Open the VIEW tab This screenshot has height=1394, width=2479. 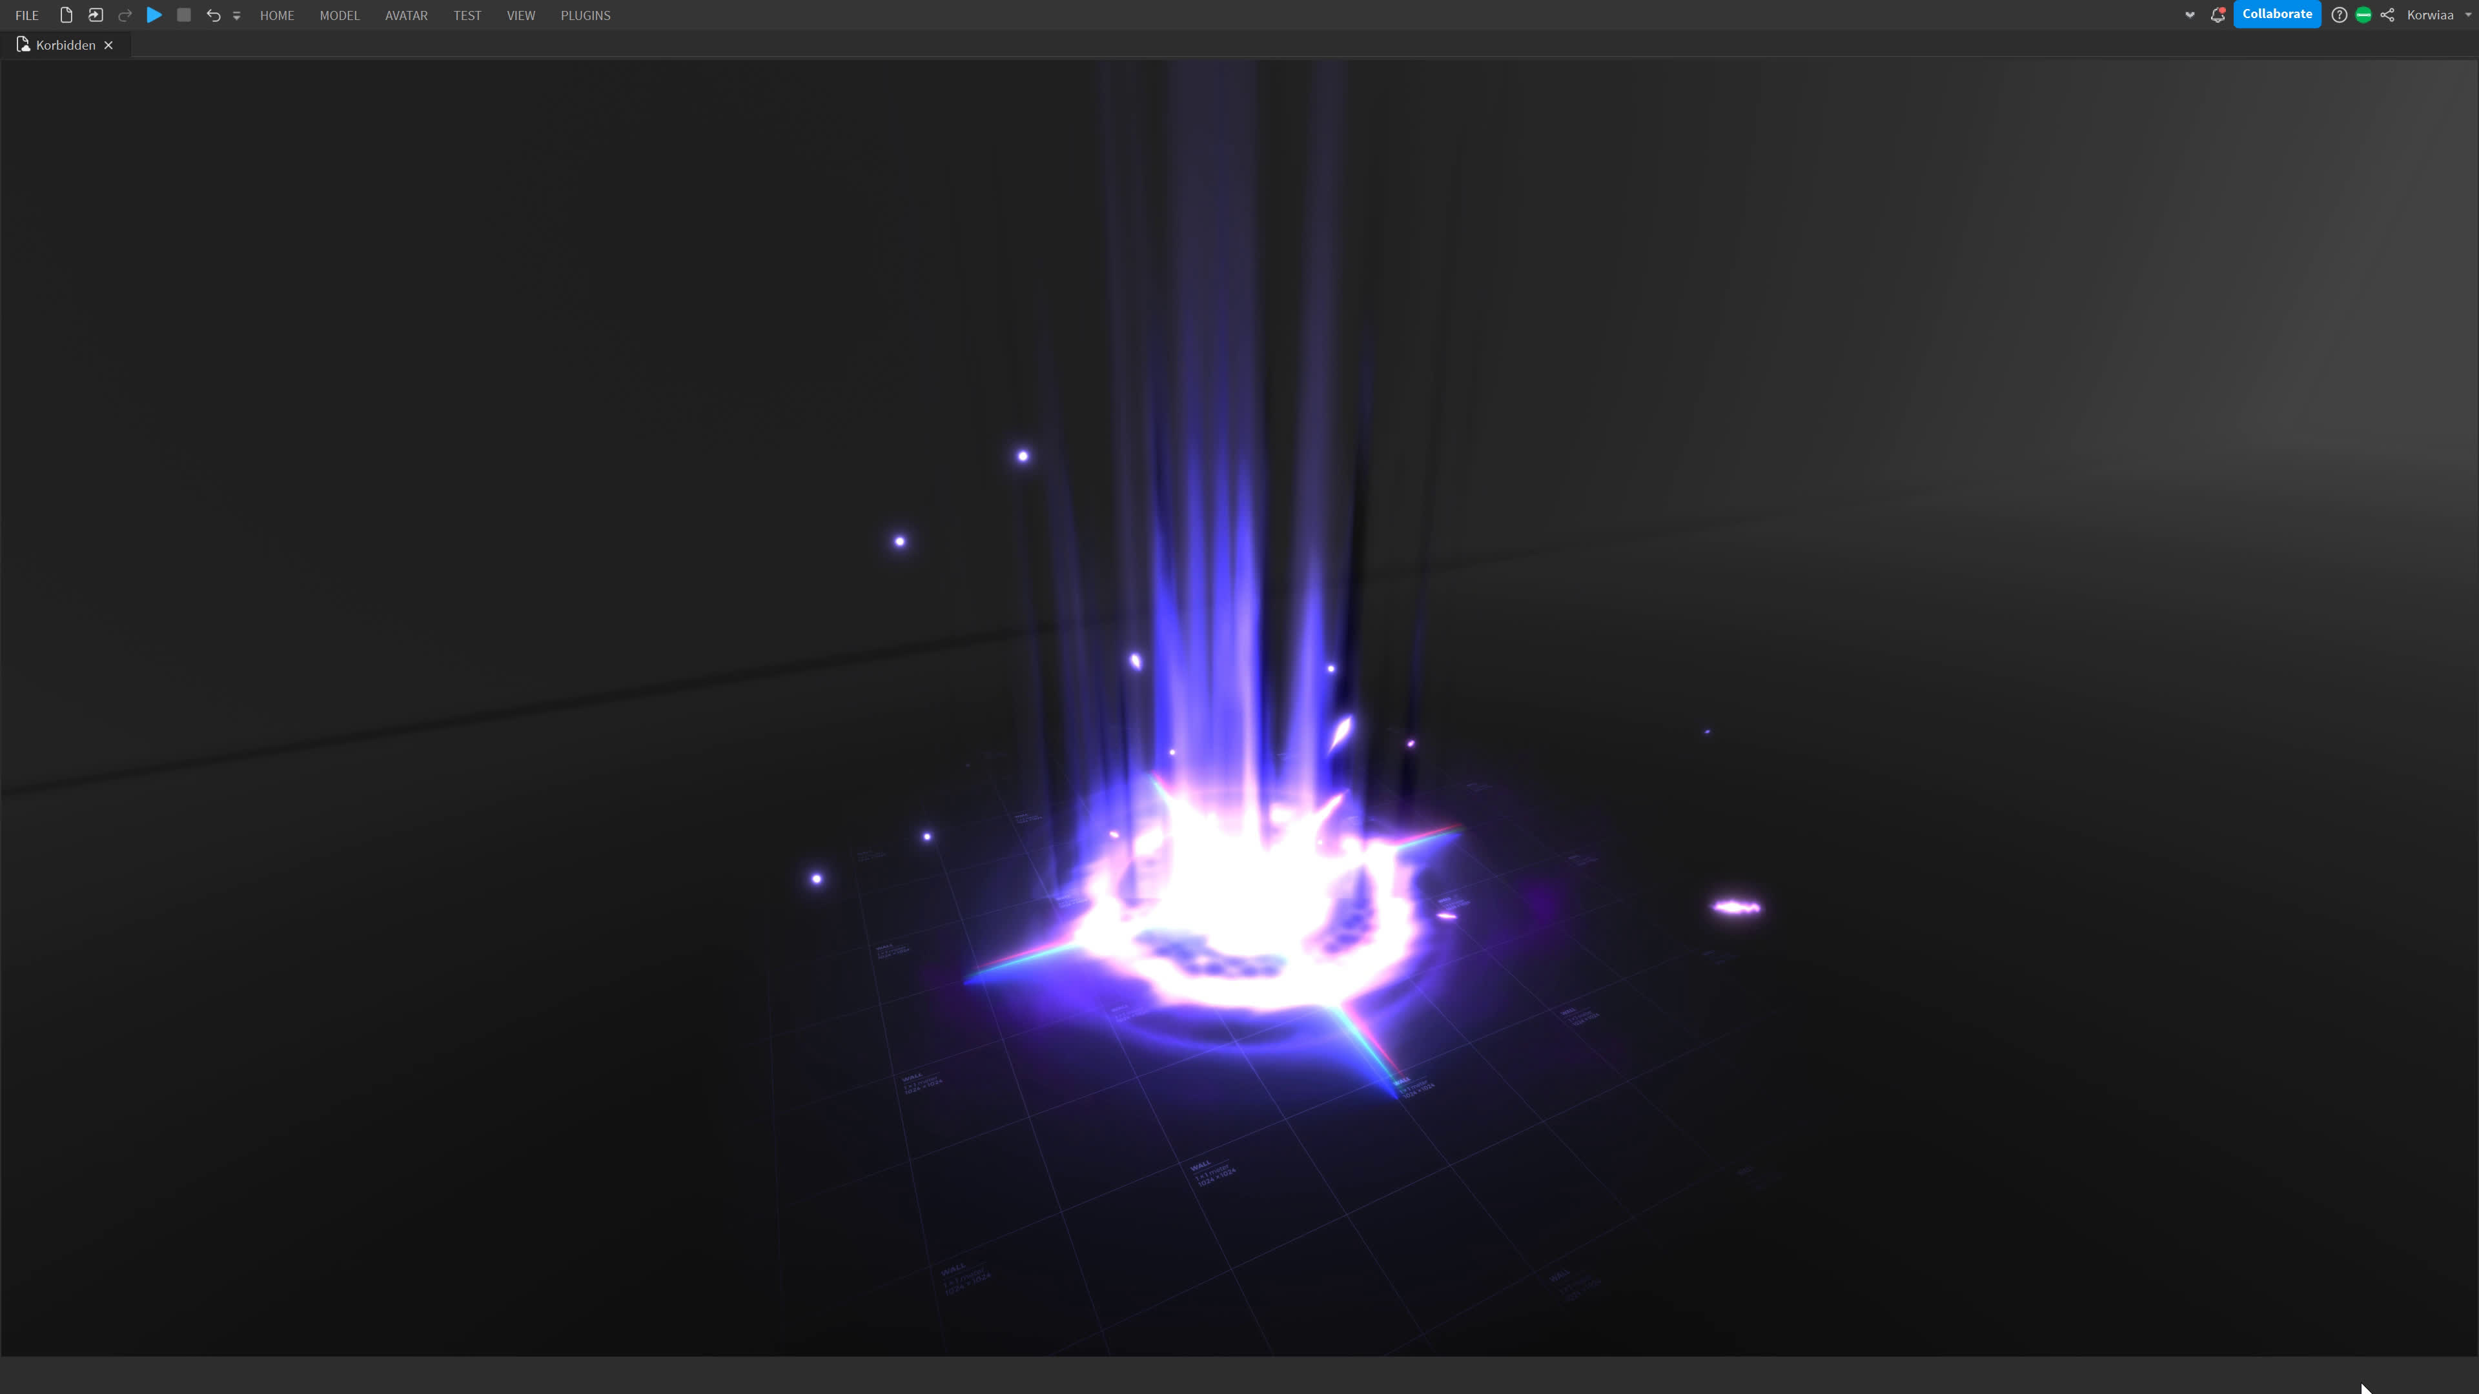(x=520, y=15)
